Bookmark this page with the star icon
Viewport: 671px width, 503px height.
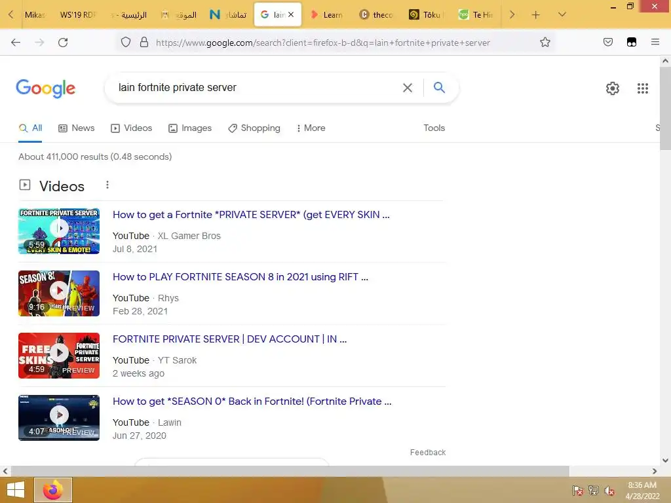point(545,43)
